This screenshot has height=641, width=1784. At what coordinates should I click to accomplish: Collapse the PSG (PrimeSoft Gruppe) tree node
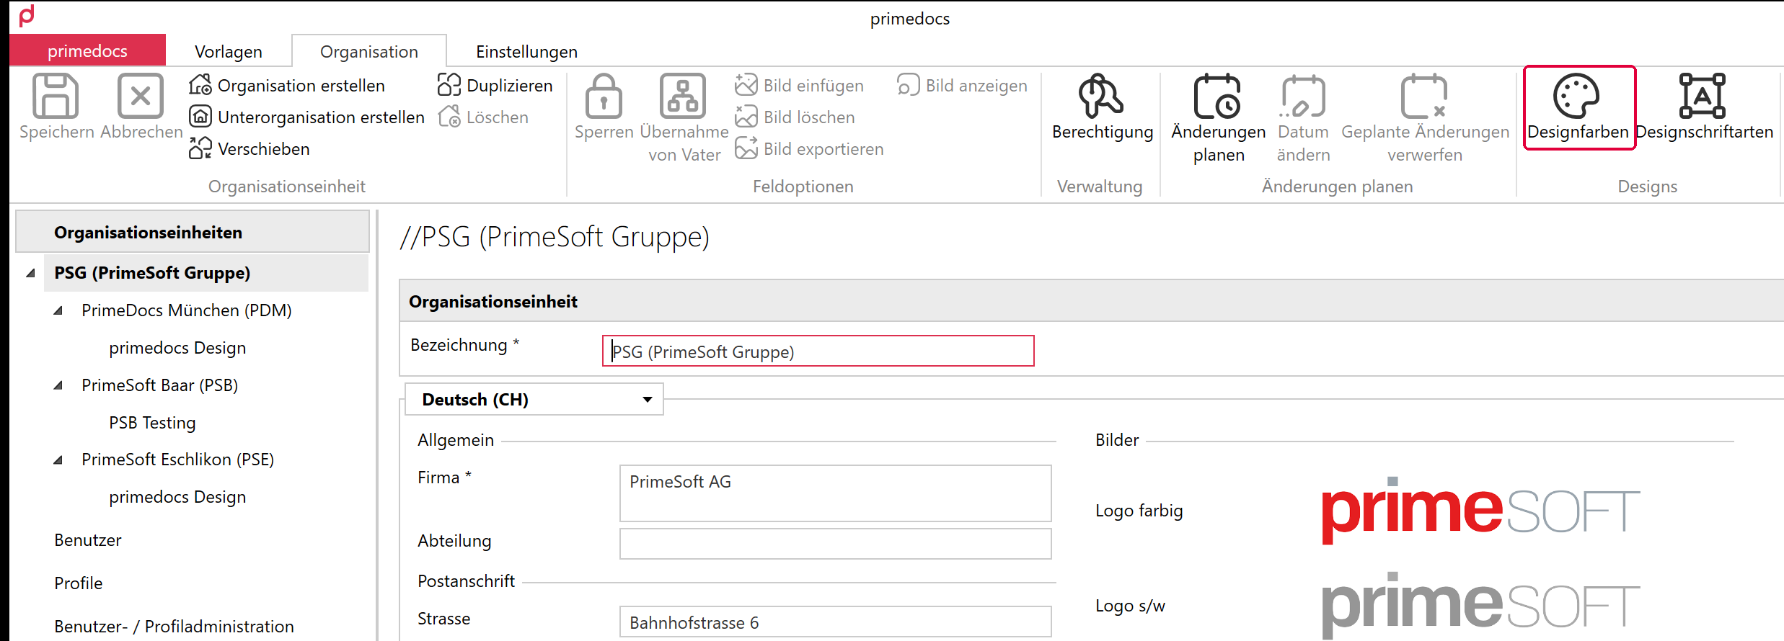tap(30, 273)
